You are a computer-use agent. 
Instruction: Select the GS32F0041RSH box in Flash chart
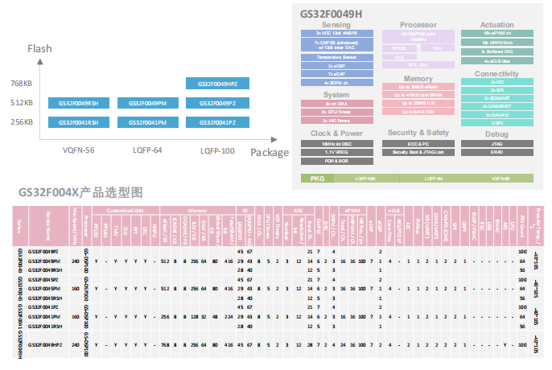79,122
